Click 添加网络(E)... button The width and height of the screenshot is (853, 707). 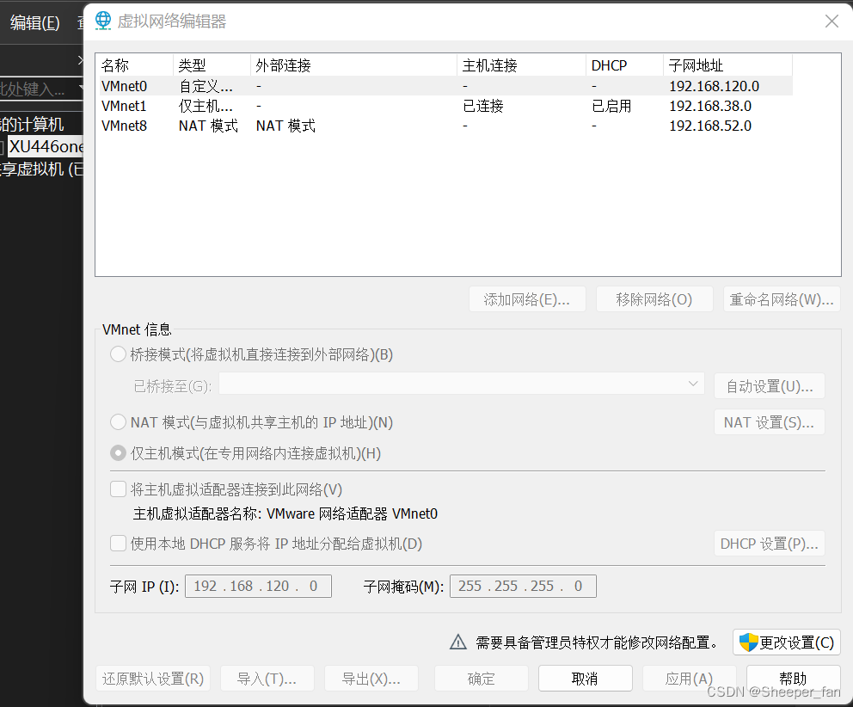(x=527, y=299)
